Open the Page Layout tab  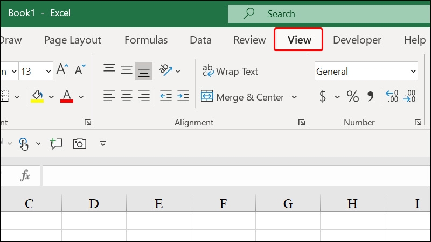[x=73, y=40]
